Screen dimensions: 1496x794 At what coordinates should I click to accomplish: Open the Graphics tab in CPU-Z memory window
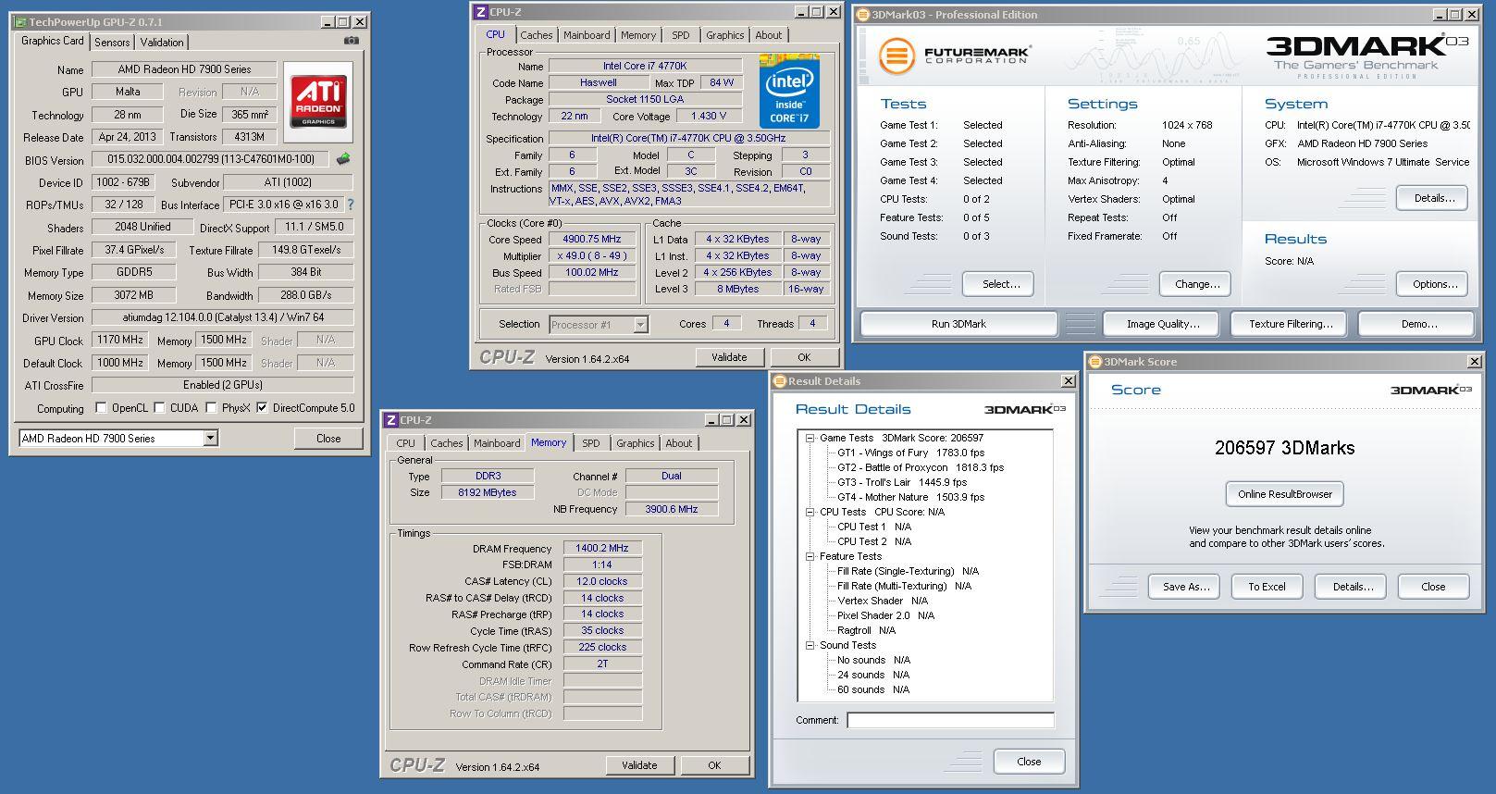click(x=636, y=443)
